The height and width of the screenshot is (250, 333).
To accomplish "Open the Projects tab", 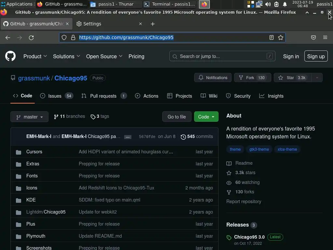I will pyautogui.click(x=180, y=96).
